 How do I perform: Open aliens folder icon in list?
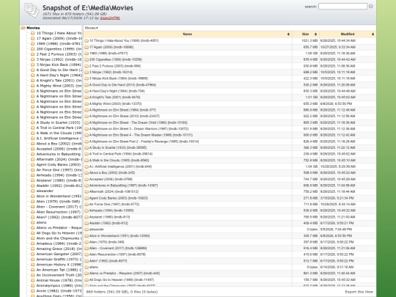(87, 267)
